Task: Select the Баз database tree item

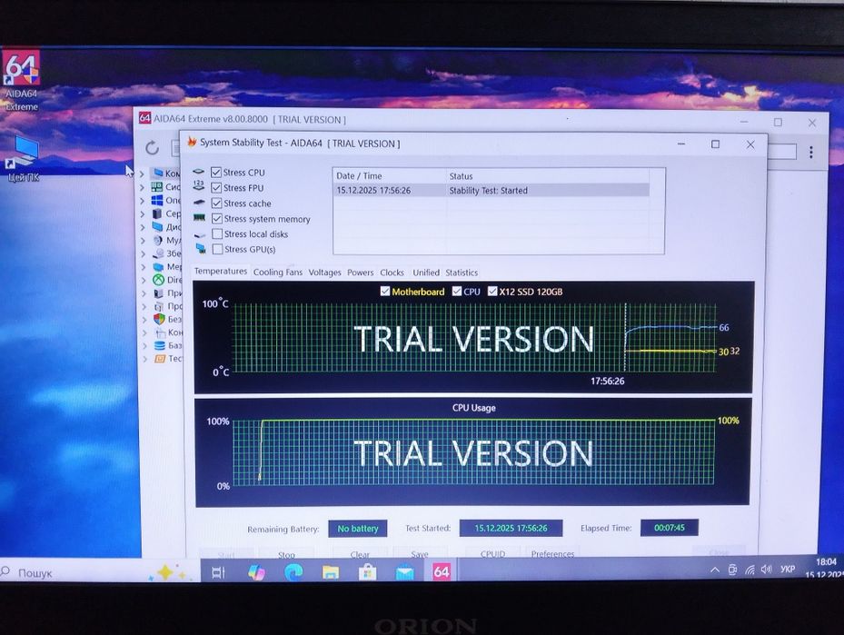Action: click(167, 345)
